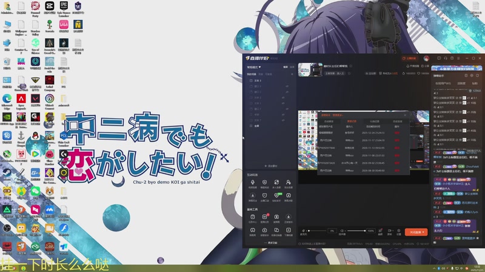The height and width of the screenshot is (272, 485).
Task: Open the user avatar in title bar
Action: pyautogui.click(x=427, y=58)
